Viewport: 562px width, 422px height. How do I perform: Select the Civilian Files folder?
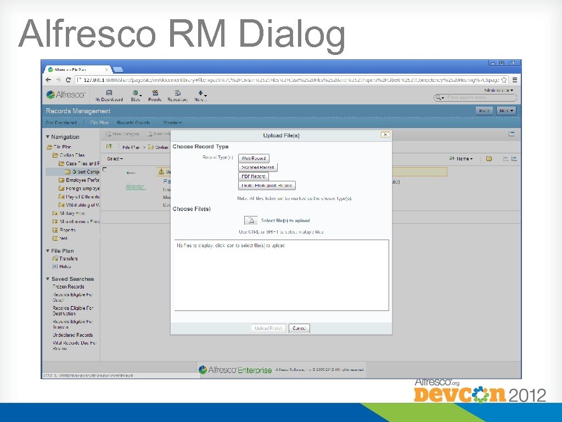click(x=69, y=155)
